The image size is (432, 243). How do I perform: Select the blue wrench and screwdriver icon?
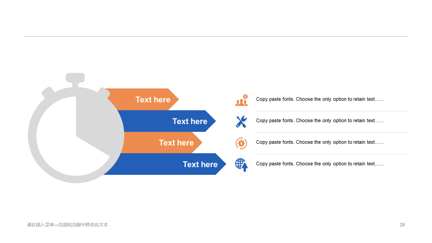click(241, 122)
